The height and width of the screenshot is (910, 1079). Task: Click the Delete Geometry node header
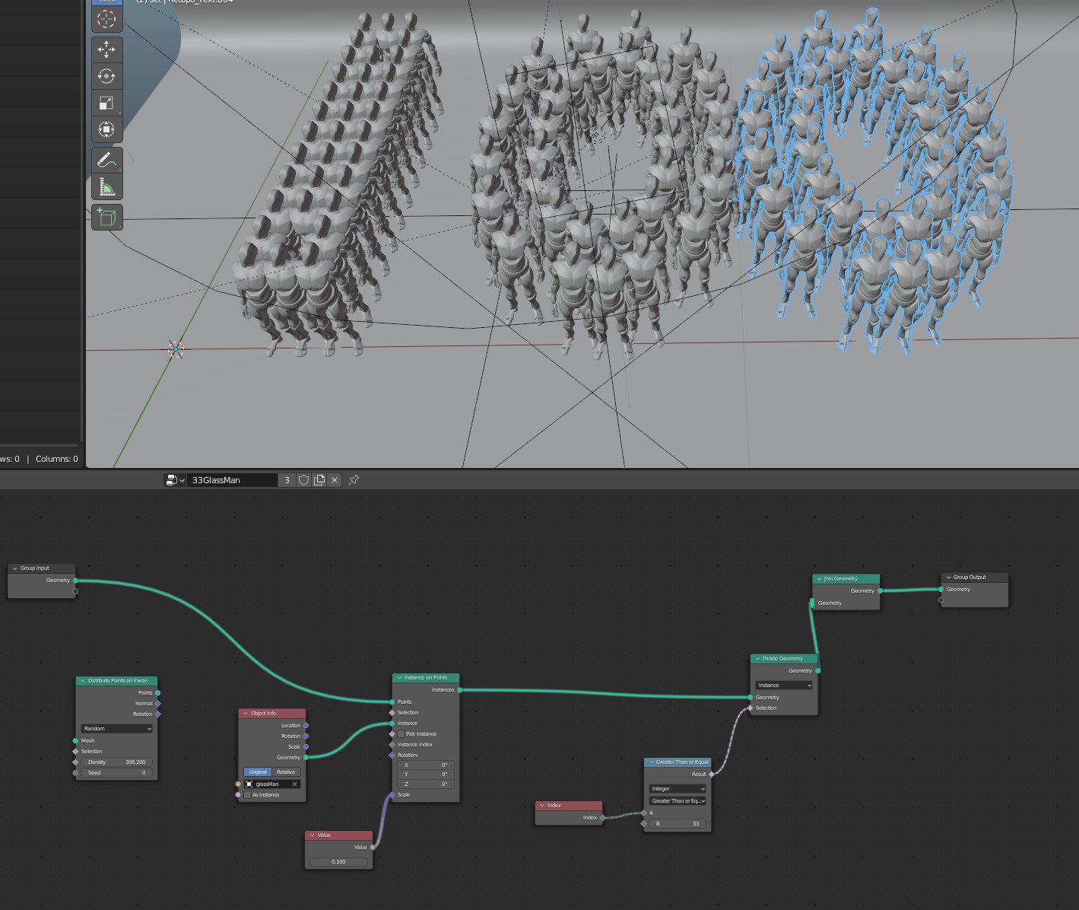pos(784,658)
